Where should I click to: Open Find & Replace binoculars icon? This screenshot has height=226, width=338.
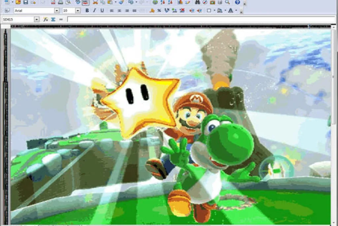point(197,2)
